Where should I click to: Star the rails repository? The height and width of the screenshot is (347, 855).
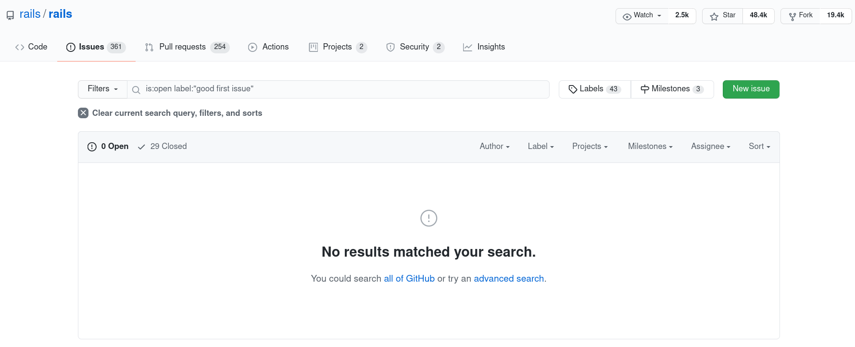[722, 16]
